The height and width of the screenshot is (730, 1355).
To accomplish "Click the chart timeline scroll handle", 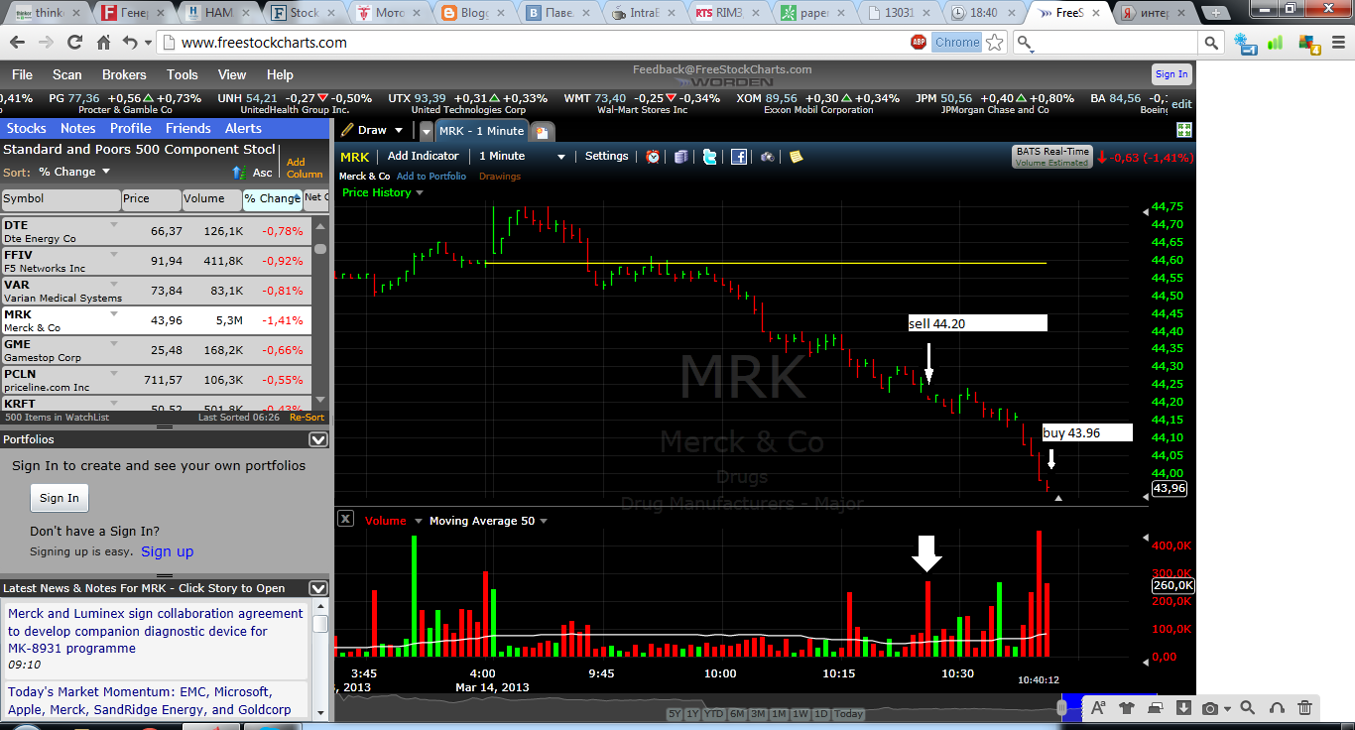I will pos(1061,708).
